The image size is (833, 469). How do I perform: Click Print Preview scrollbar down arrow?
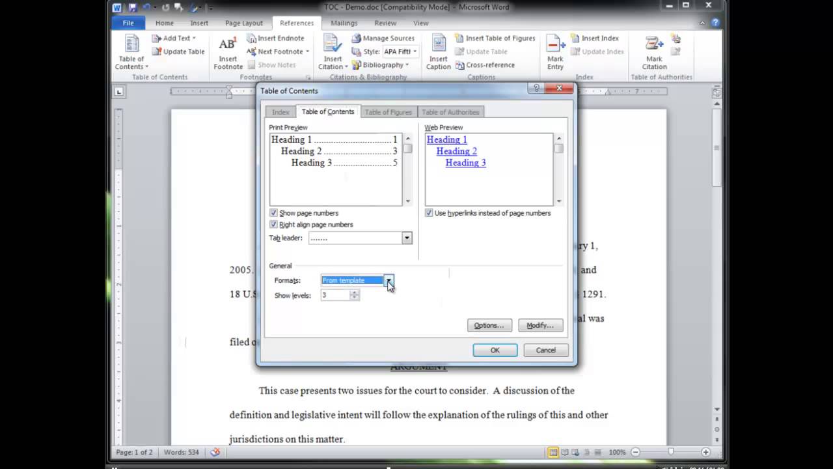click(408, 201)
